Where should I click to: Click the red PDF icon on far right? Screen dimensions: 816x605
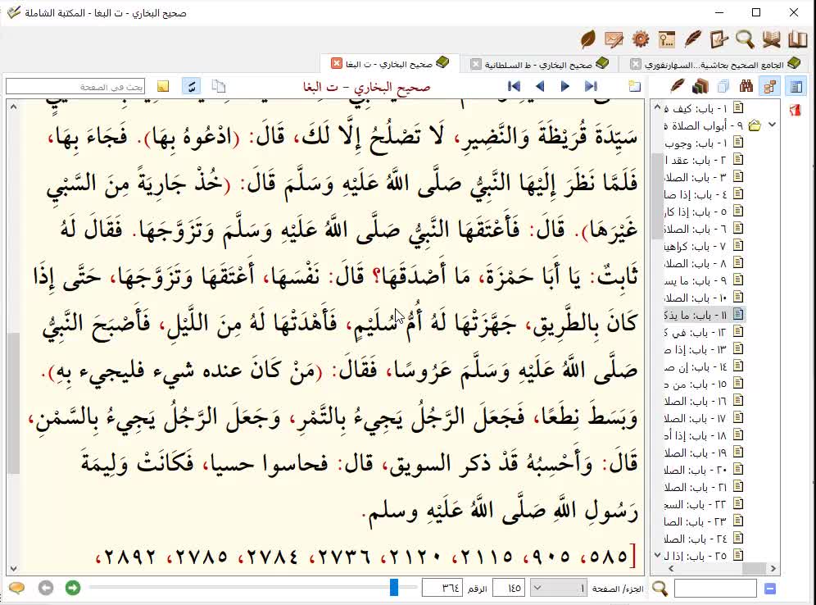pos(796,110)
